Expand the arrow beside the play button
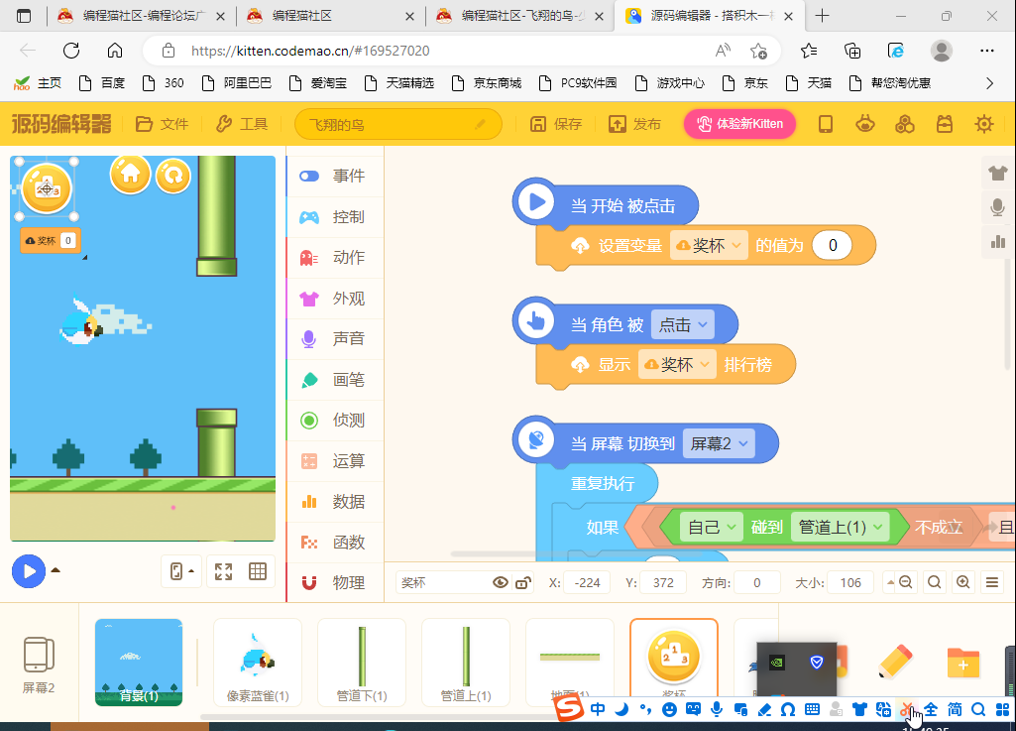Screen dimensions: 1016x731 click(x=56, y=570)
